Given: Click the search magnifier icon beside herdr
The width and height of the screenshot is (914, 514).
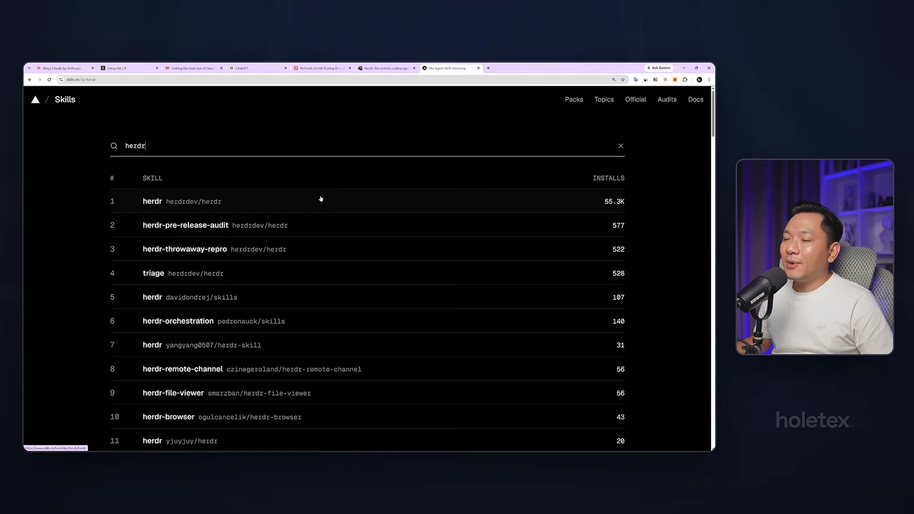Looking at the screenshot, I should point(114,146).
